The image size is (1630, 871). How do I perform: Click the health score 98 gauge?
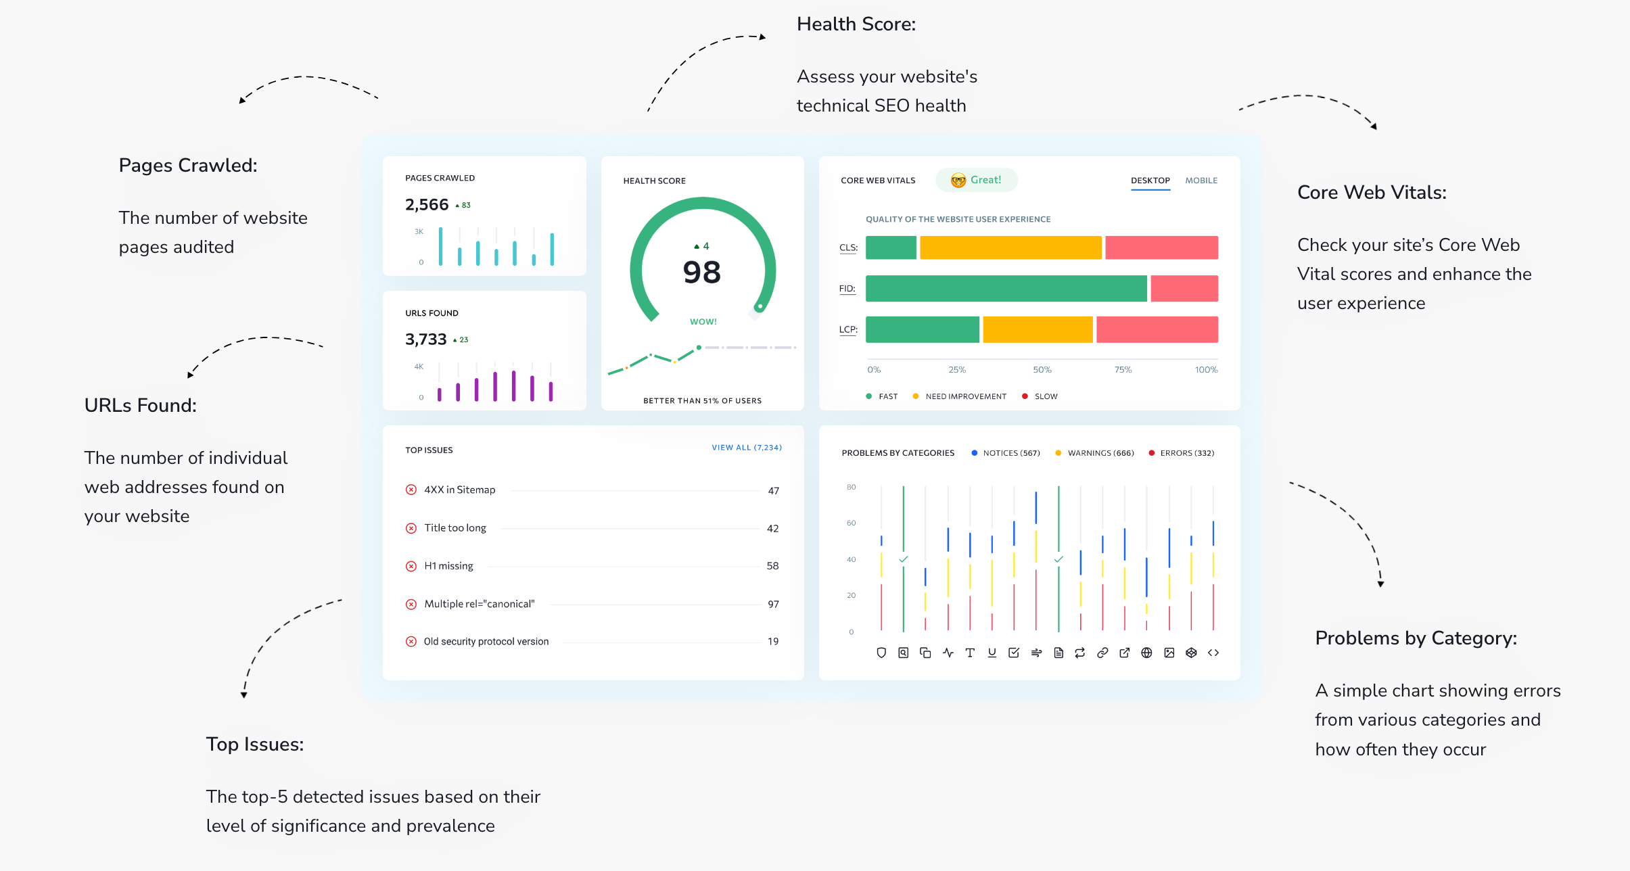coord(702,260)
